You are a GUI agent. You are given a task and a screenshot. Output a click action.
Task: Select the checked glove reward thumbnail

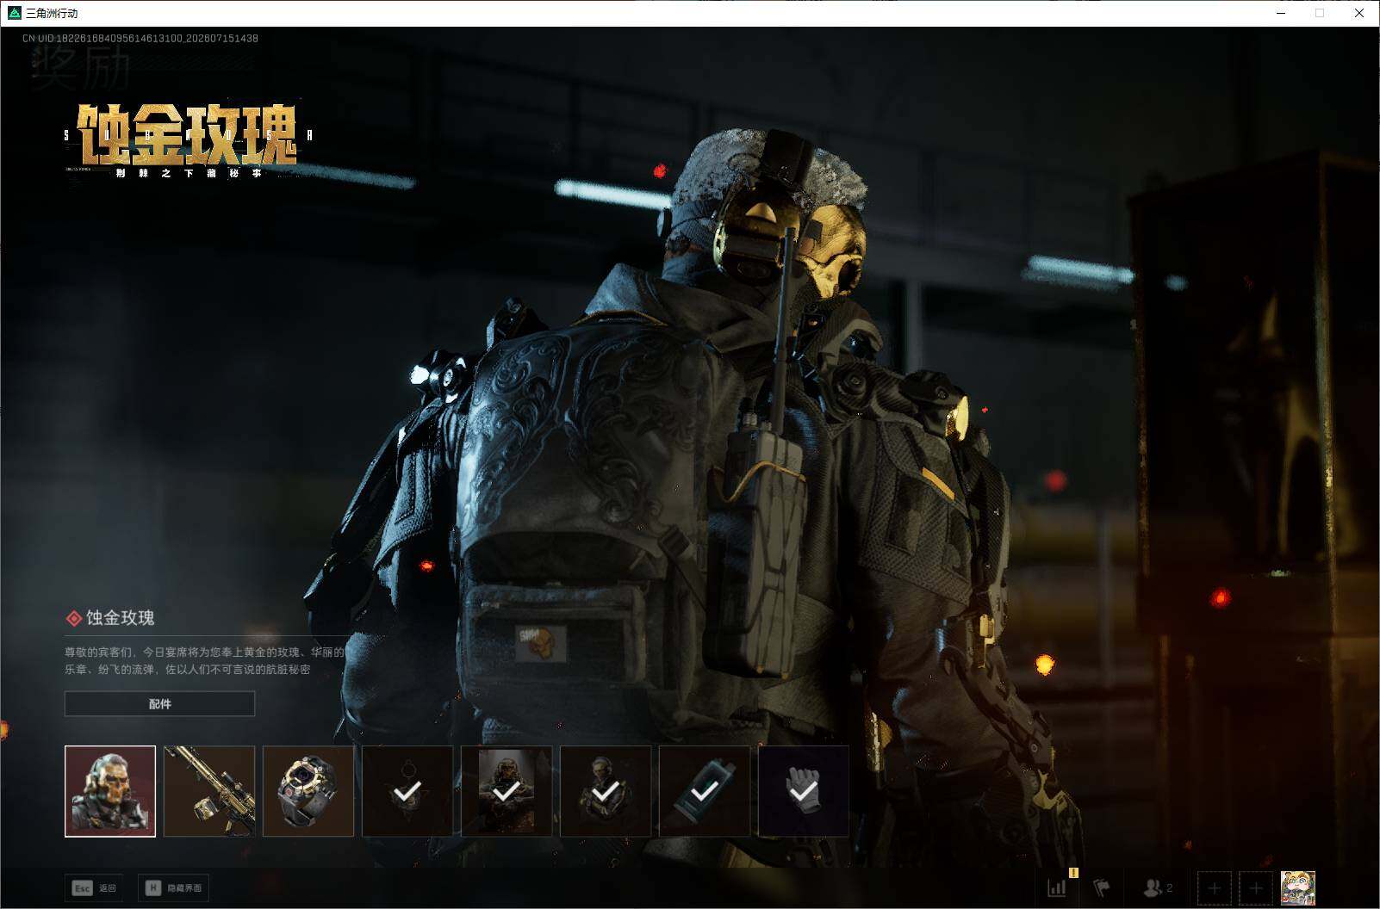(804, 791)
